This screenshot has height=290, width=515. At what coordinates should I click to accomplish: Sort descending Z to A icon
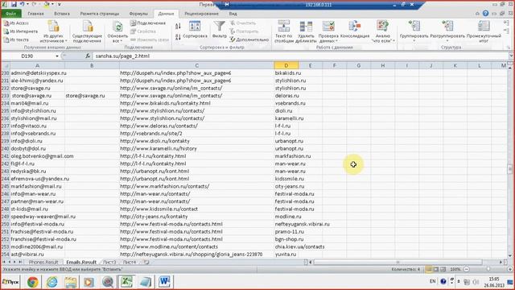(x=178, y=37)
